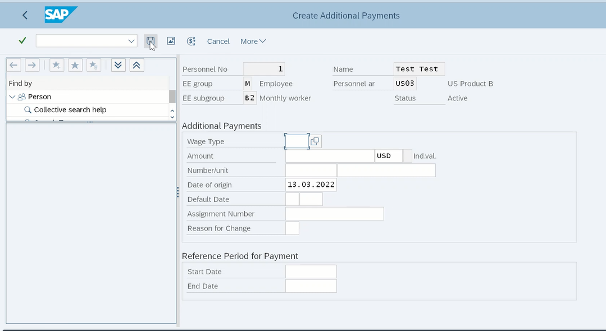Click the Cancel menu item
The image size is (606, 331).
pos(218,41)
